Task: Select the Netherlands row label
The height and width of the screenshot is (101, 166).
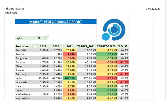Action: [23, 94]
